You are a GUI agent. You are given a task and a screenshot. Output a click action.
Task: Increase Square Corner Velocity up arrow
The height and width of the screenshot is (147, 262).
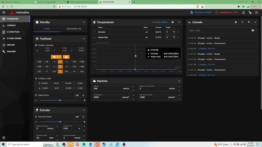pyautogui.click(x=179, y=87)
